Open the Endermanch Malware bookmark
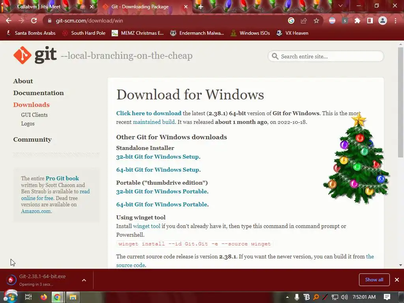Image resolution: width=404 pixels, height=303 pixels. [197, 33]
